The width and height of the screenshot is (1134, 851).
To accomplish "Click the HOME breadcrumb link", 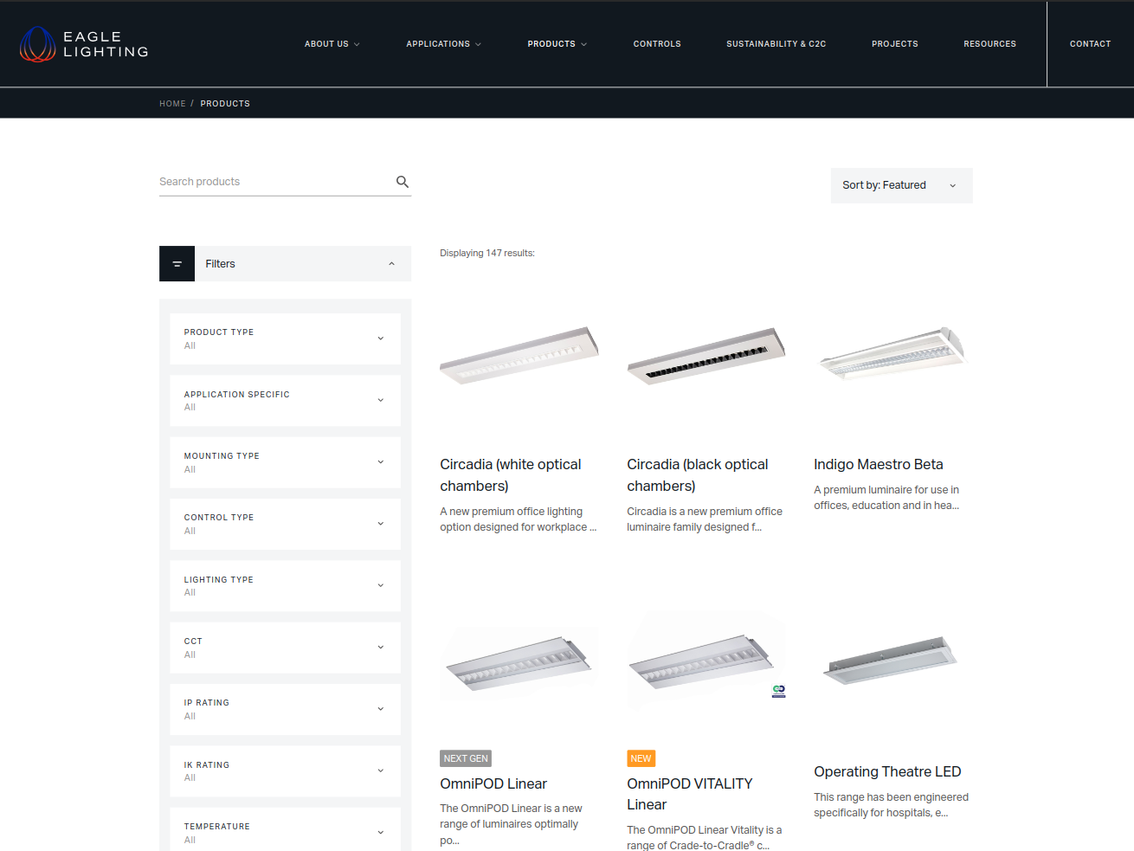I will [x=171, y=103].
